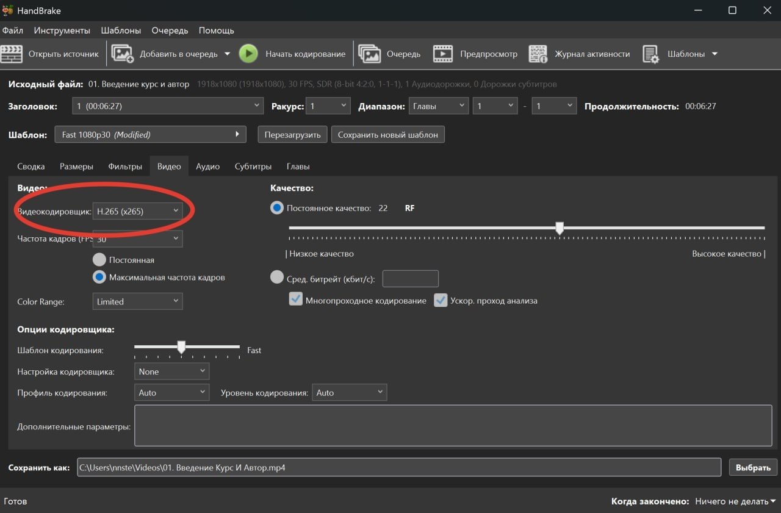Screen dimensions: 781x513
Task: Open the Профиль кодирования dropdown
Action: click(x=171, y=393)
